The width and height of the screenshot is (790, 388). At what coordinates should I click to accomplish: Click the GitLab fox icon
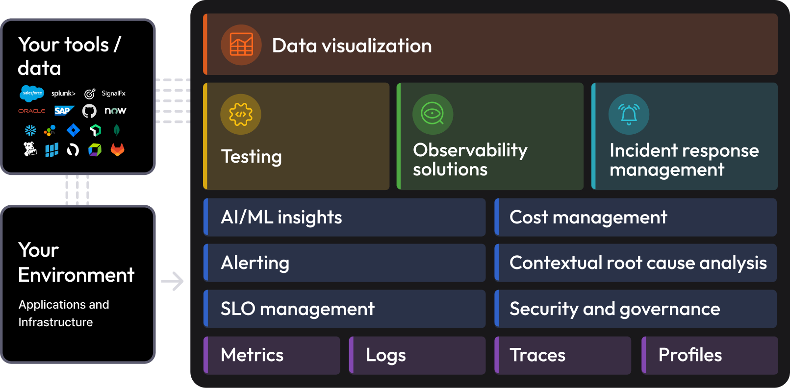point(117,149)
